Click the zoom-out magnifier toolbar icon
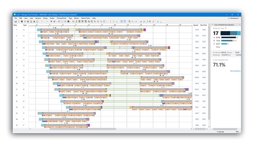This screenshot has height=146, width=254. point(98,21)
